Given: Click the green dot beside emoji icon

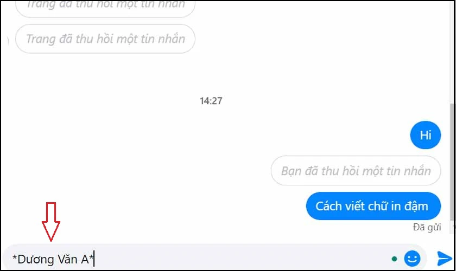Looking at the screenshot, I should pyautogui.click(x=394, y=259).
